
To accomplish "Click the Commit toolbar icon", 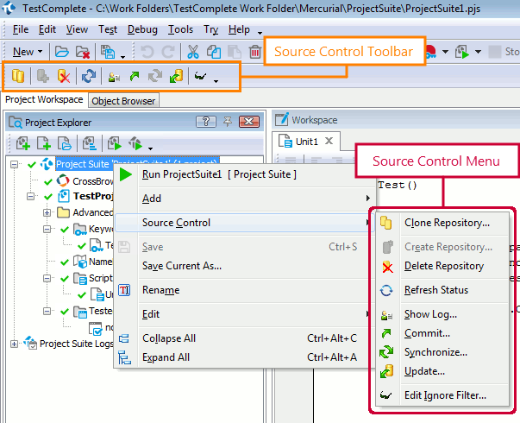I will (x=135, y=76).
